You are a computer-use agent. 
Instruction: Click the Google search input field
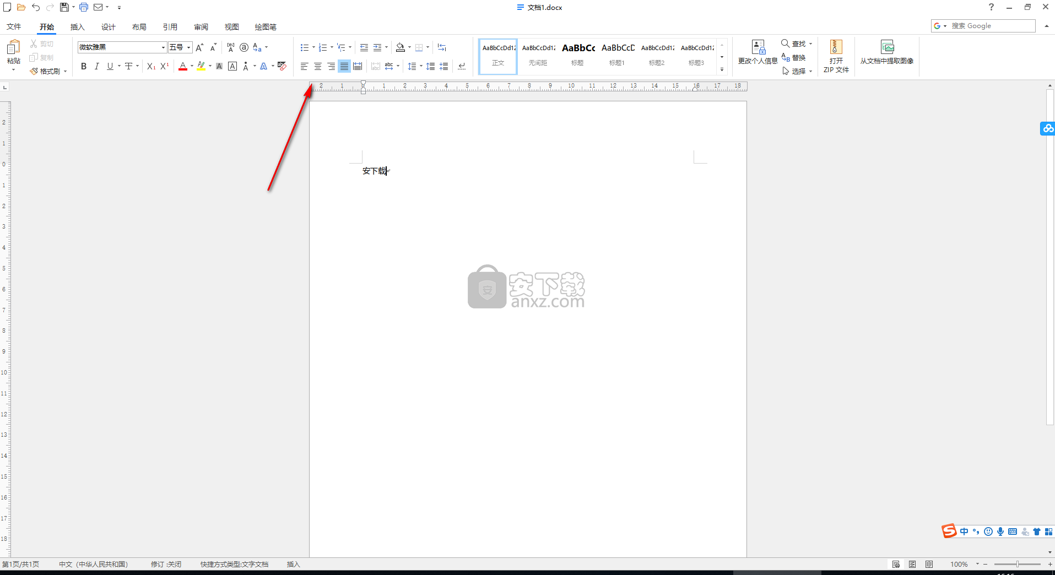993,26
